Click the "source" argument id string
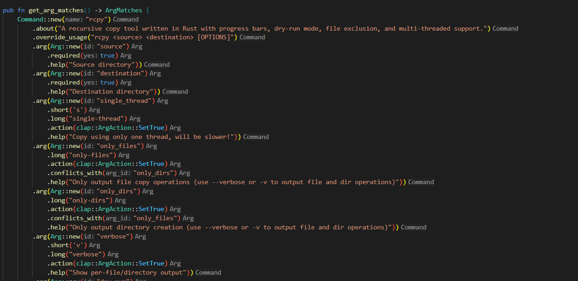Screen dimensions: 578x281 [111, 46]
